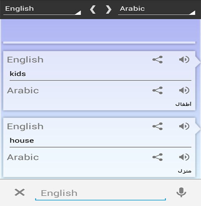
Task: Select the Arabic word for kids
Action: pyautogui.click(x=183, y=104)
